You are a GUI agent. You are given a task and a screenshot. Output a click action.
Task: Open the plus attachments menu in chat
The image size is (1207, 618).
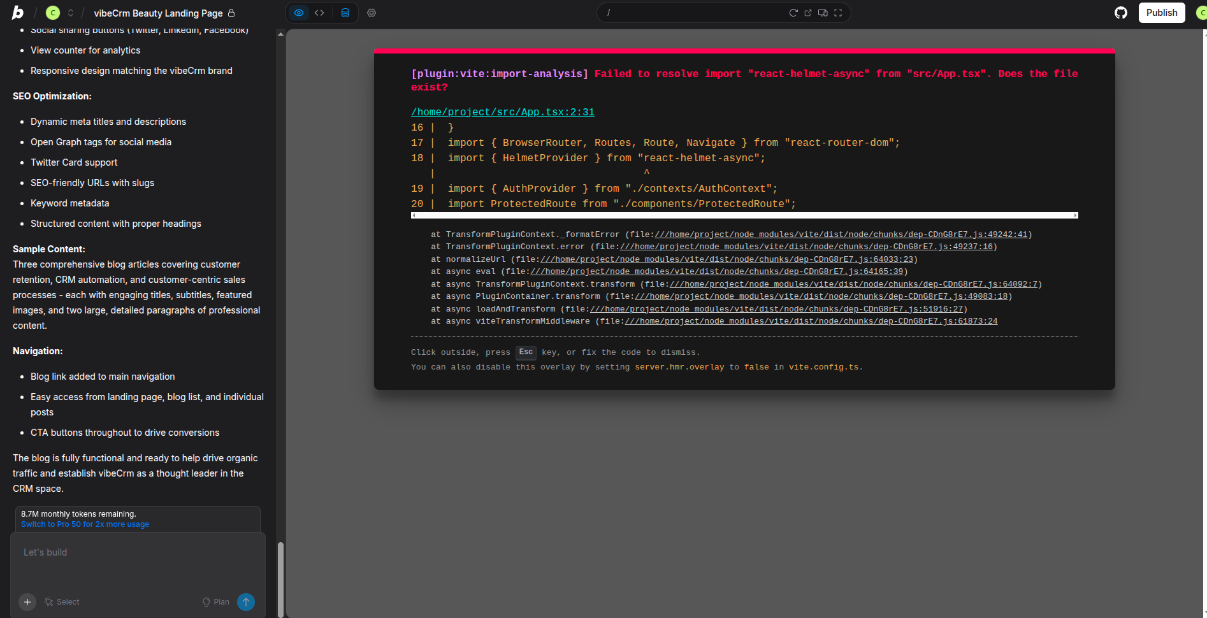pyautogui.click(x=27, y=602)
